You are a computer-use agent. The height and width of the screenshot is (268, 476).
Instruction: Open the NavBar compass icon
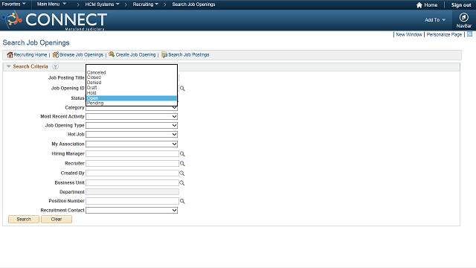(463, 17)
